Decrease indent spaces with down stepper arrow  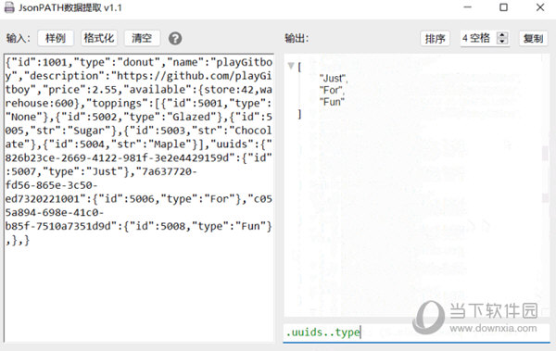[x=502, y=41]
